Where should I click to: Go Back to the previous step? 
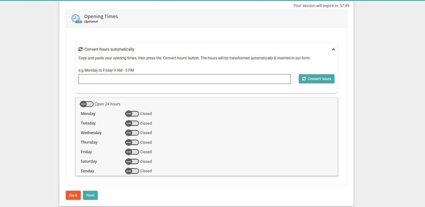[73, 195]
